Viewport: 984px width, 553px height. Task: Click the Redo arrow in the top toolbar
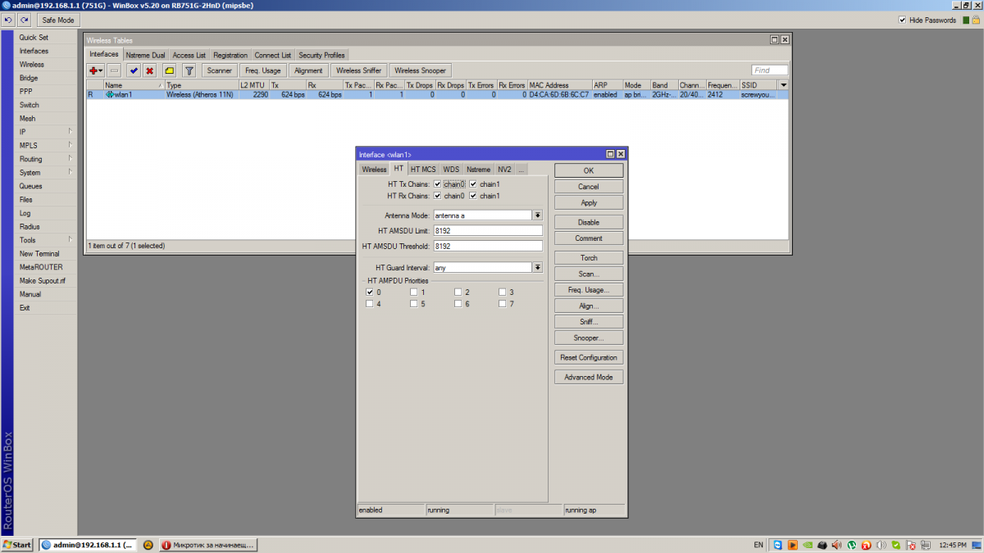(x=24, y=20)
